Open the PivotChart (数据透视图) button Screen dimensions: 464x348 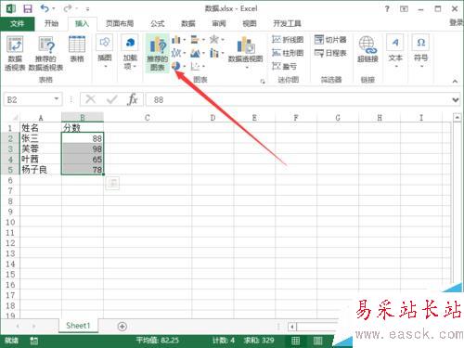[x=245, y=53]
